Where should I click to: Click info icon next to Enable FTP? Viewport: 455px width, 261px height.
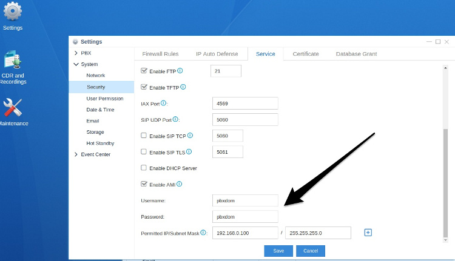tap(180, 71)
